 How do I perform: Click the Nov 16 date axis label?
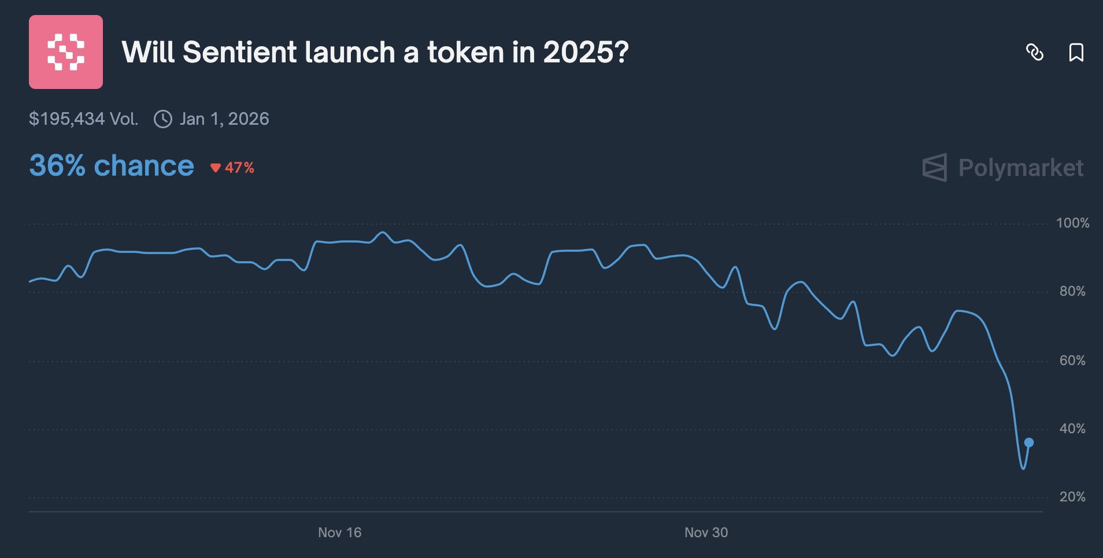pos(339,533)
